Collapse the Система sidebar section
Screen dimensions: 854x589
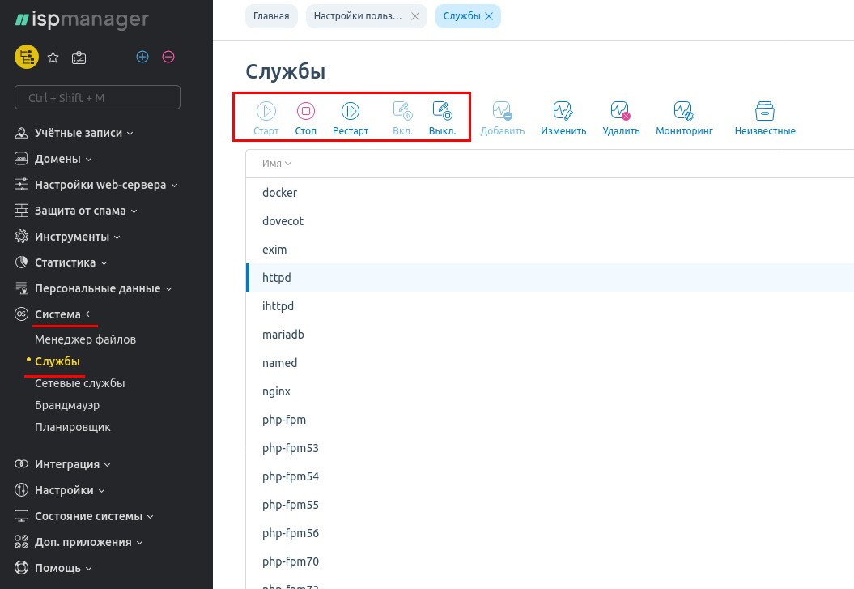click(x=57, y=314)
